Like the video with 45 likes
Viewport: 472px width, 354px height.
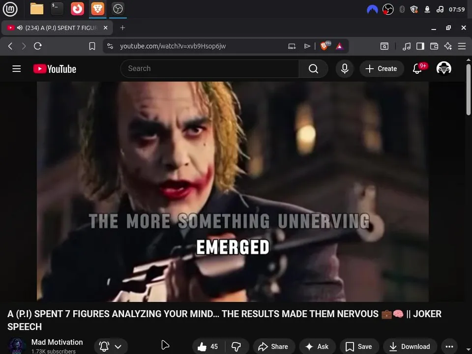(x=207, y=347)
